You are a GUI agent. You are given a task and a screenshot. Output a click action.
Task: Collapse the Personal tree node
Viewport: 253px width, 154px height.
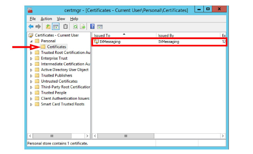click(31, 41)
